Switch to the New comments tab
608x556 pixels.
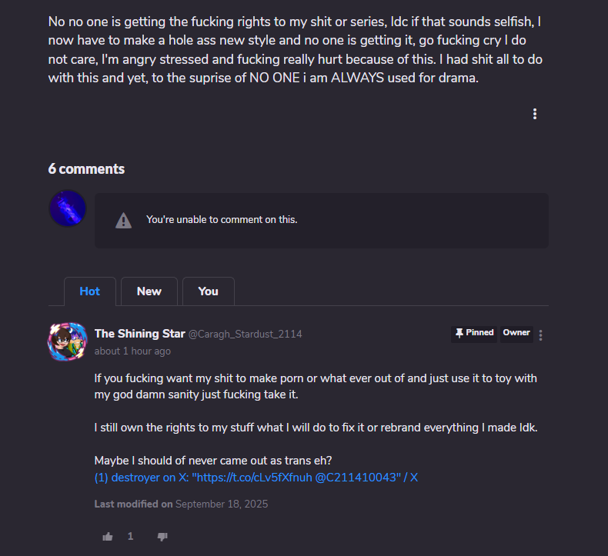[x=149, y=291]
